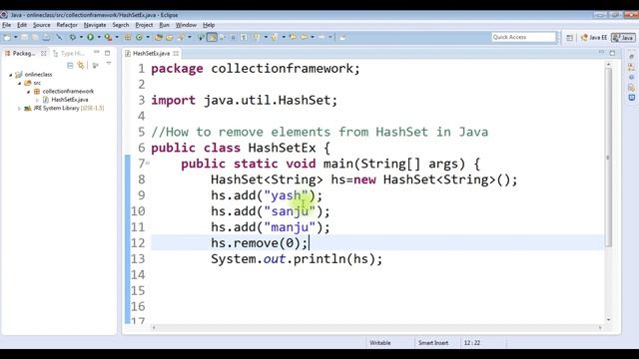Select the Type Hierarchy tab
This screenshot has height=359, width=639.
[69, 53]
